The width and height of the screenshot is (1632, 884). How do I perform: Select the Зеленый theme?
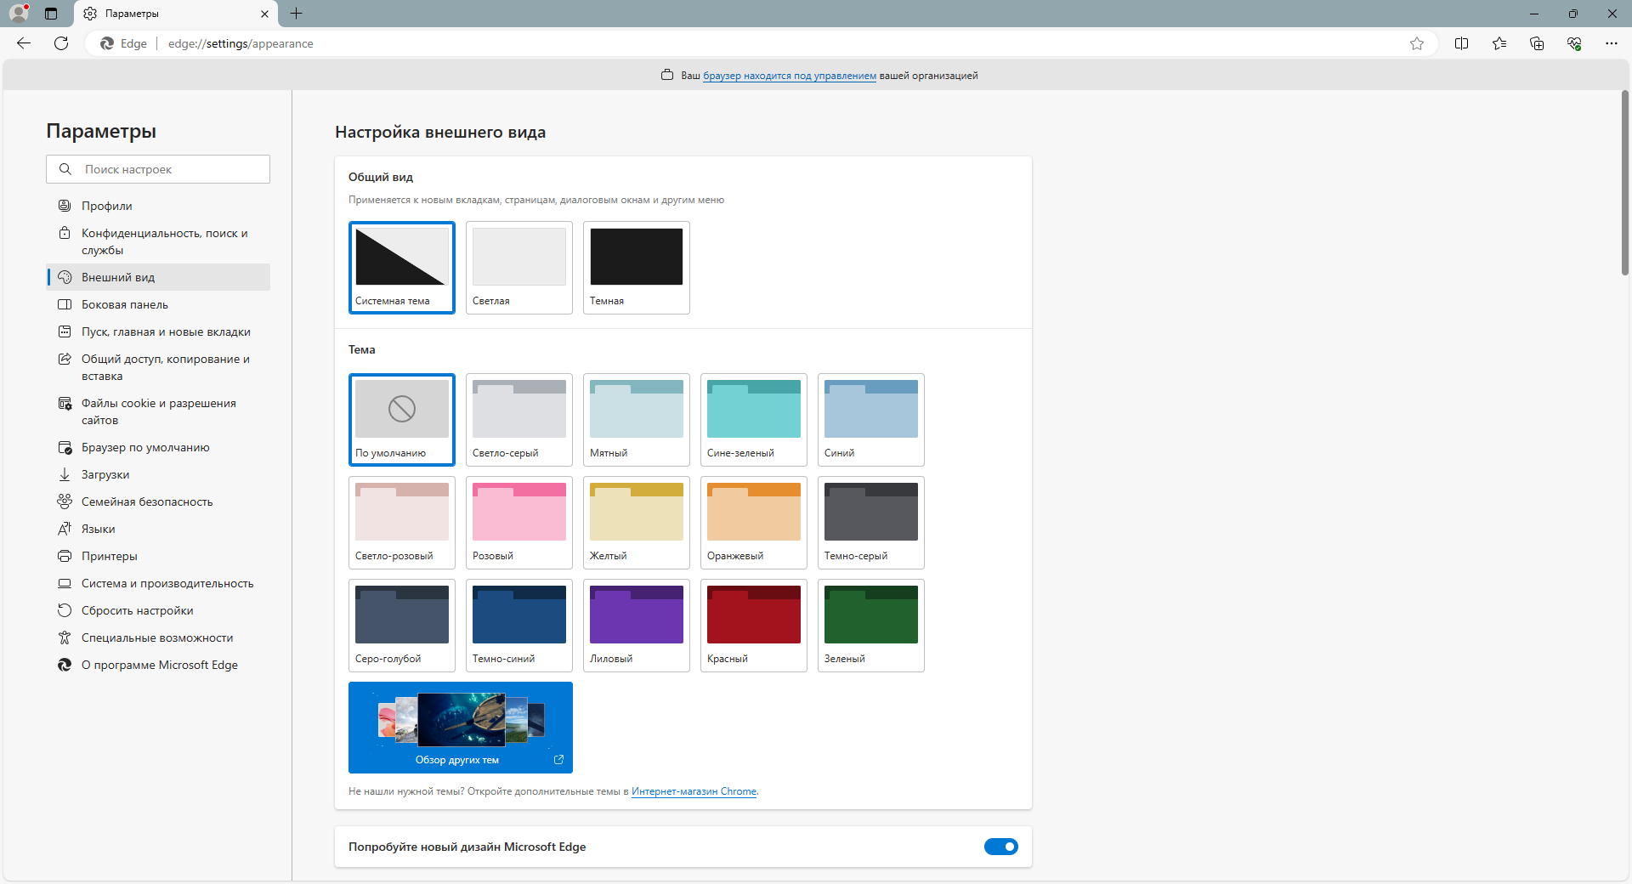coord(871,626)
